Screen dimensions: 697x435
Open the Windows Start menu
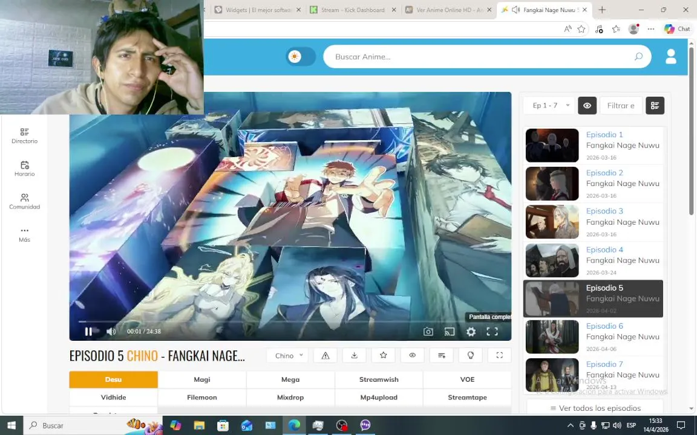click(11, 425)
